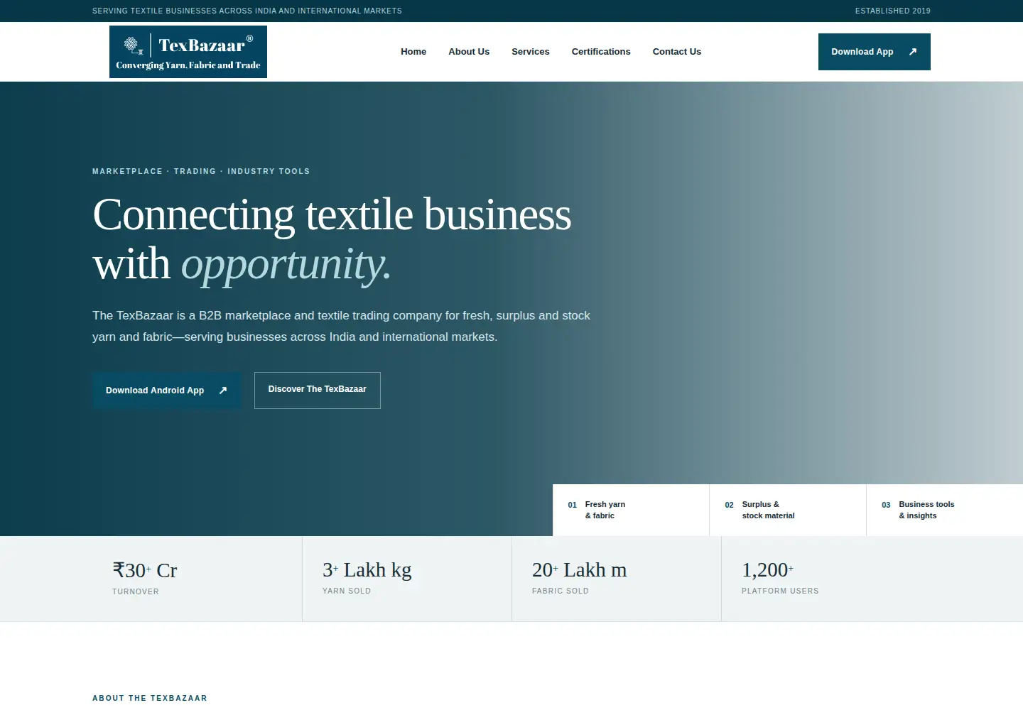Click the arrow icon on Download App button

[x=913, y=52]
